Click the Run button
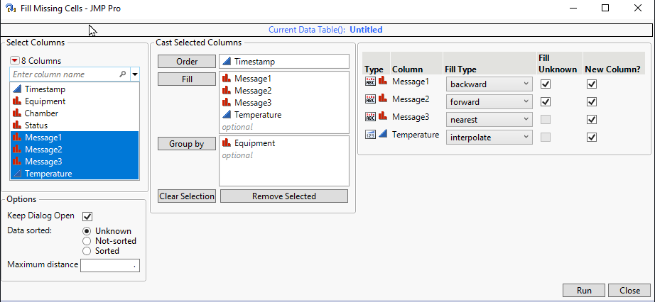This screenshot has width=655, height=302. (x=584, y=291)
